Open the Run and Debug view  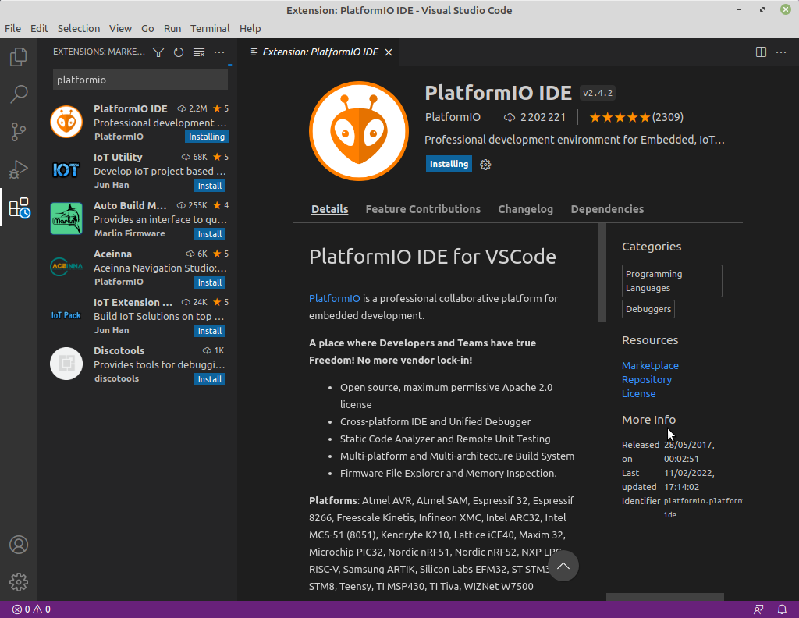click(19, 169)
